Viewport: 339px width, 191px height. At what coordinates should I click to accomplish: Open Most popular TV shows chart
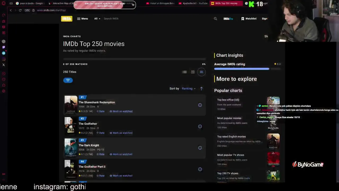point(230,155)
